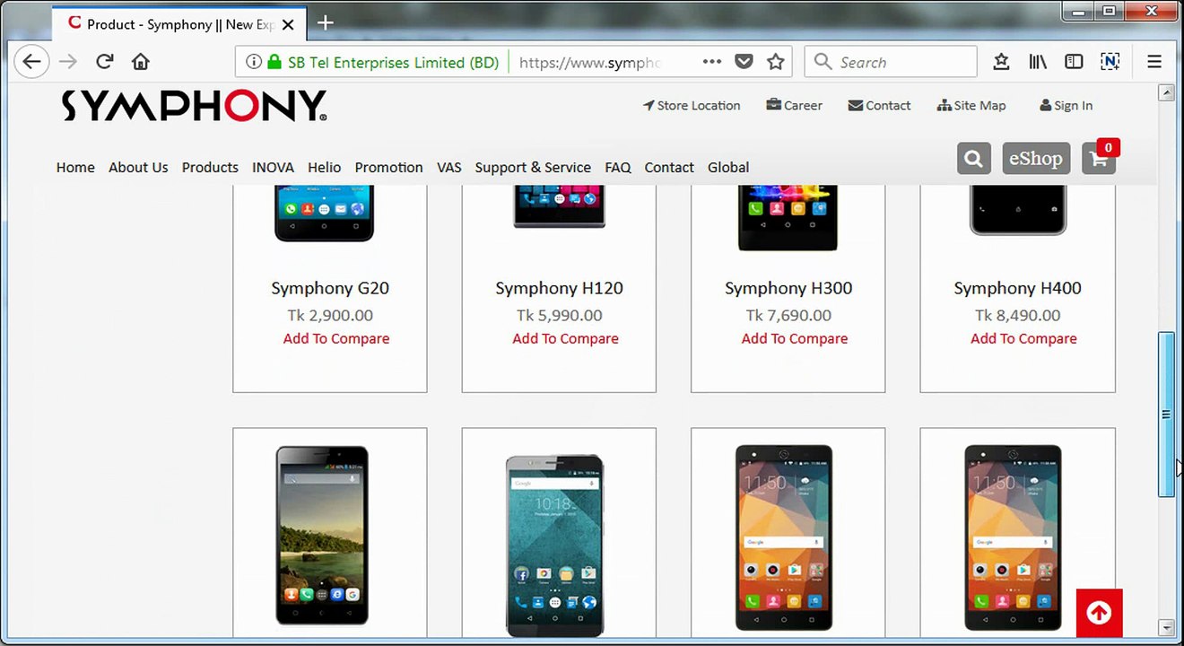
Task: Open the Symphony H120 product title
Action: [x=559, y=289]
